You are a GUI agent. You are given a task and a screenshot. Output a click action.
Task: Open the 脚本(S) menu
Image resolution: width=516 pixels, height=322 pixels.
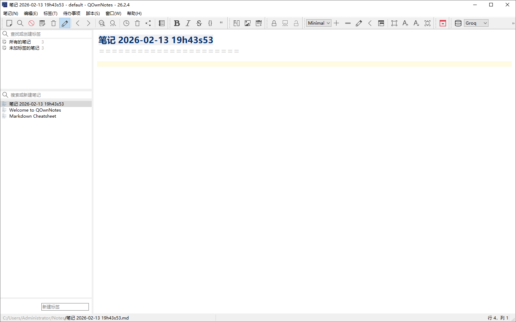(93, 14)
